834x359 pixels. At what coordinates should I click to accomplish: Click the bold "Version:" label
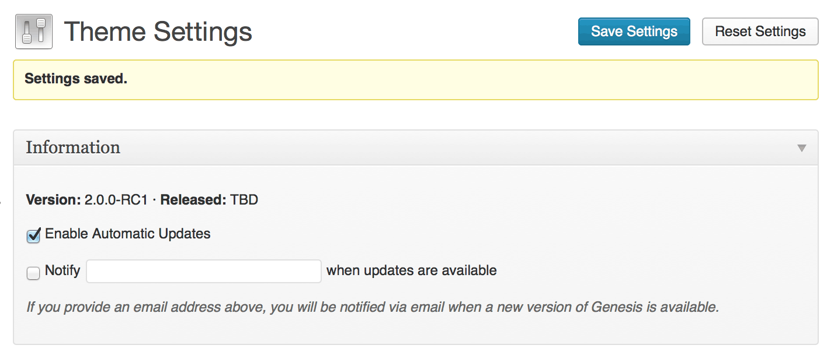53,200
